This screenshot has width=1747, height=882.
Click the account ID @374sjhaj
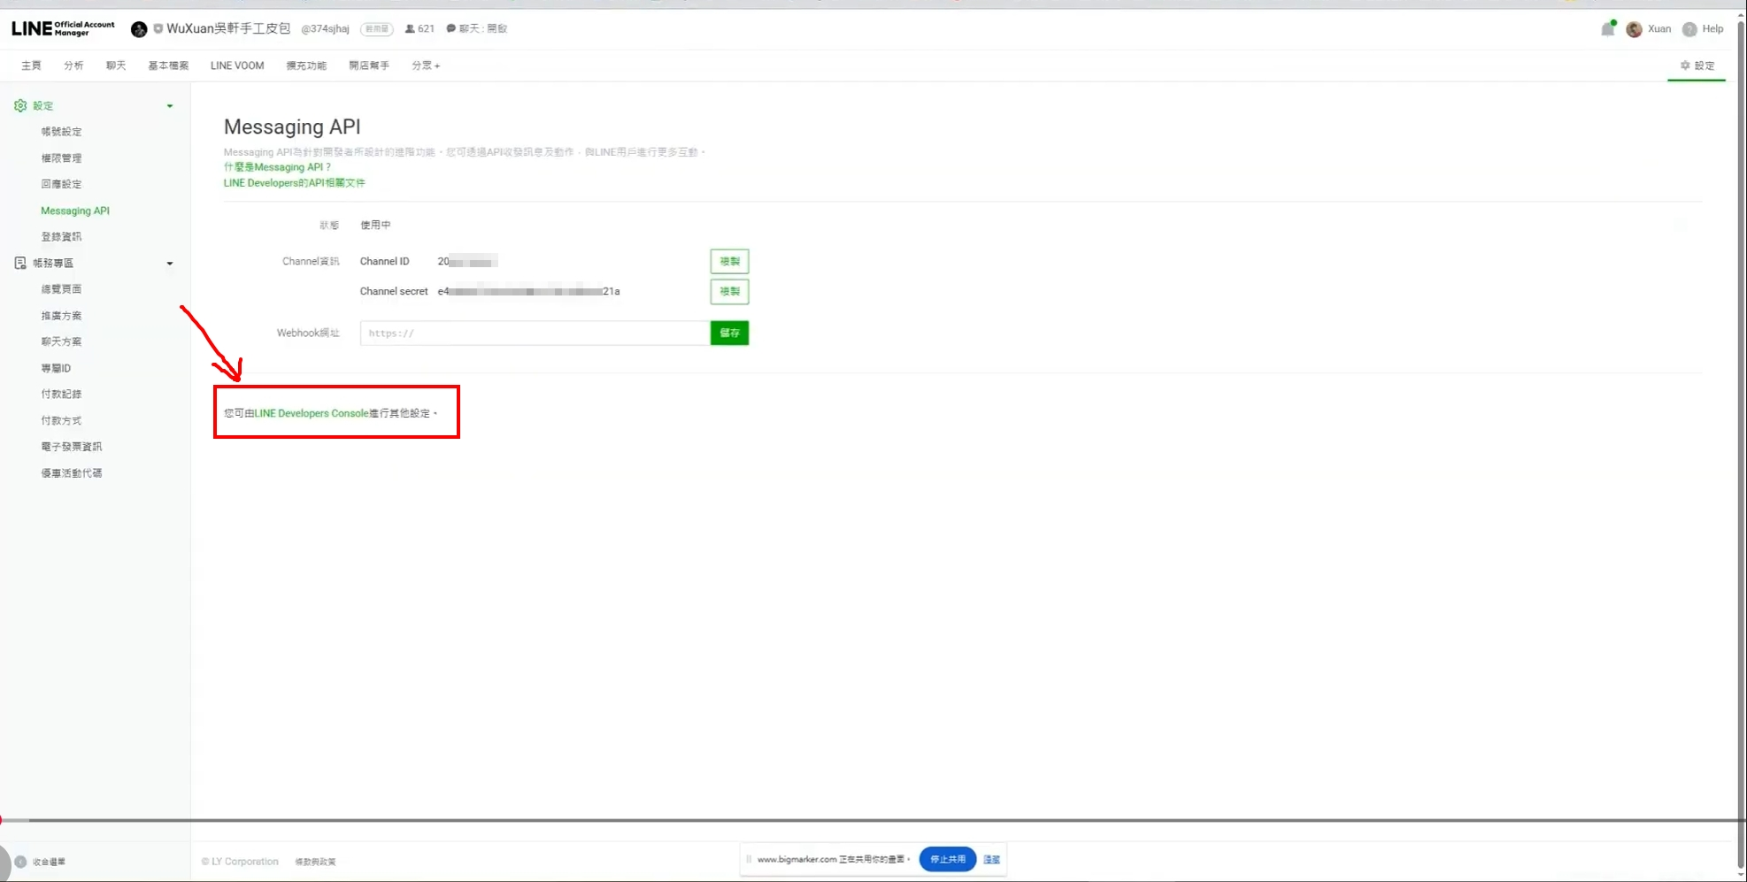325,29
